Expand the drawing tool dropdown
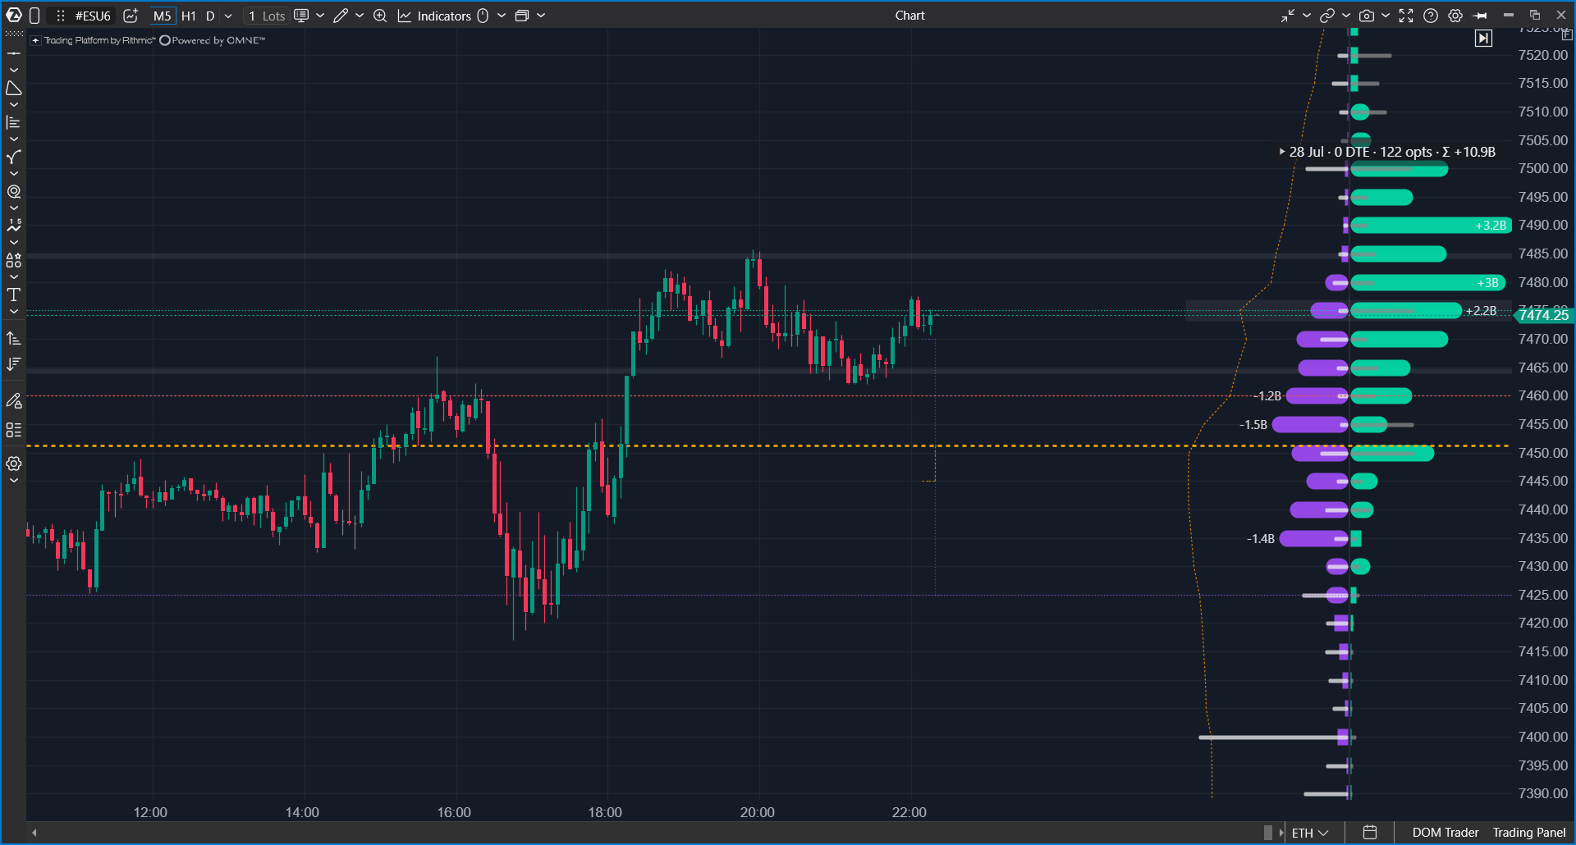 [x=360, y=16]
